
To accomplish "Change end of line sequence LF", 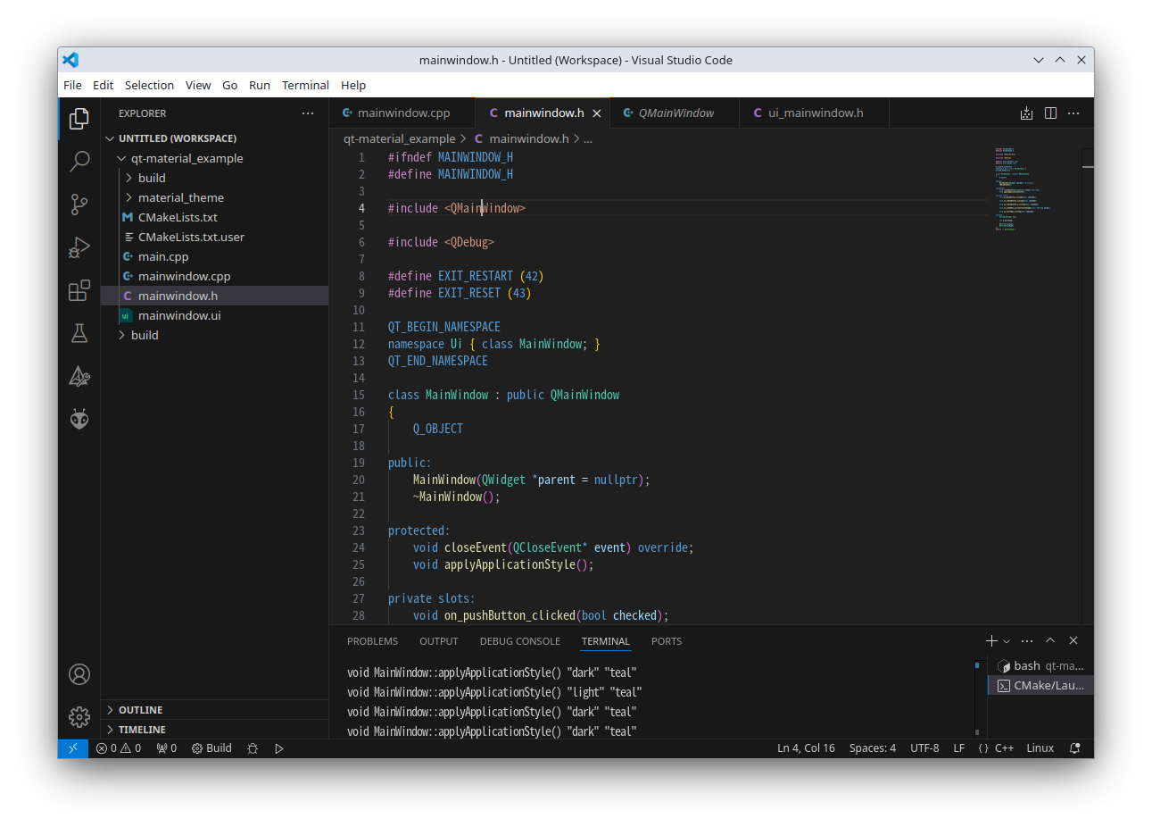I will point(959,748).
